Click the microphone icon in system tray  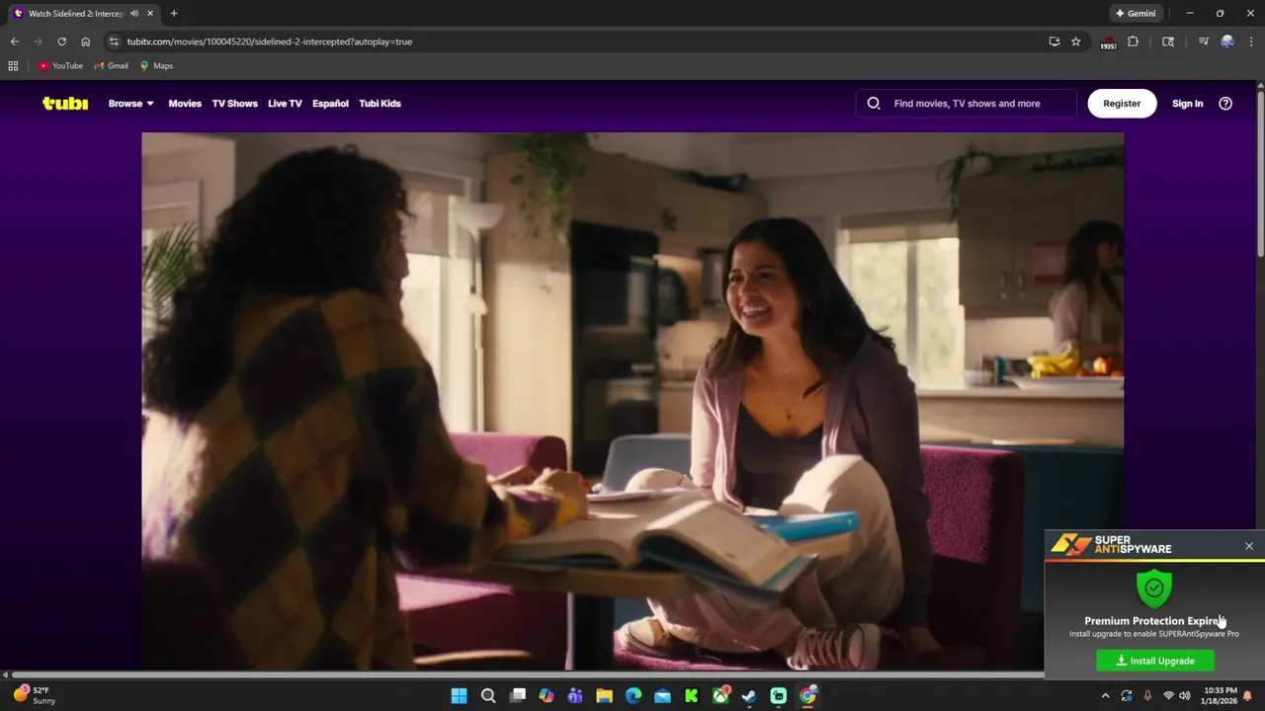click(1147, 696)
